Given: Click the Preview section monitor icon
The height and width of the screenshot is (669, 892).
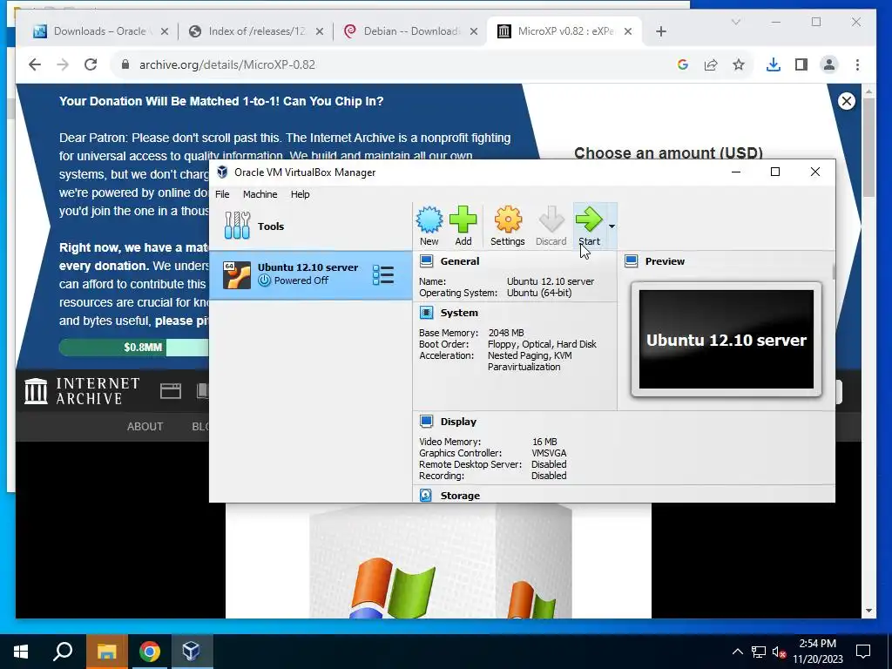Looking at the screenshot, I should 631,261.
